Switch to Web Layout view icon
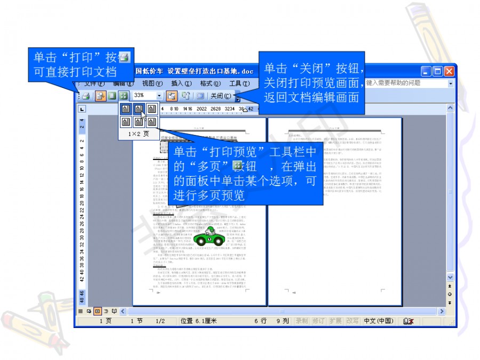The width and height of the screenshot is (480, 360). (x=89, y=311)
